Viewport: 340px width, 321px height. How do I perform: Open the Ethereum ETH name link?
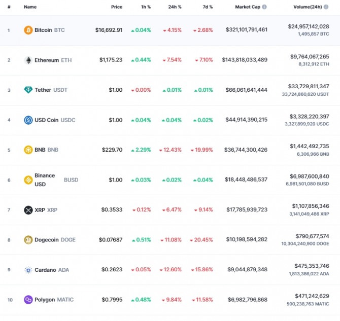tap(53, 60)
